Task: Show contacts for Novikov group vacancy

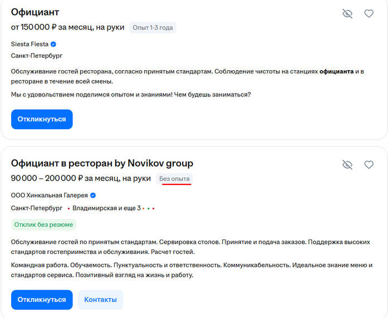Action: [100, 300]
